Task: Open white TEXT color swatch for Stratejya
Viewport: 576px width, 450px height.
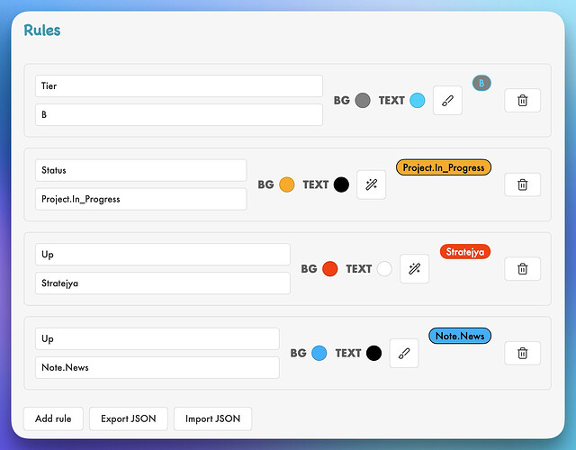Action: pos(384,268)
